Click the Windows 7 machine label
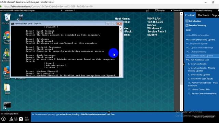Image resolution: width=219 pixels, height=123 pixels. 70,11
